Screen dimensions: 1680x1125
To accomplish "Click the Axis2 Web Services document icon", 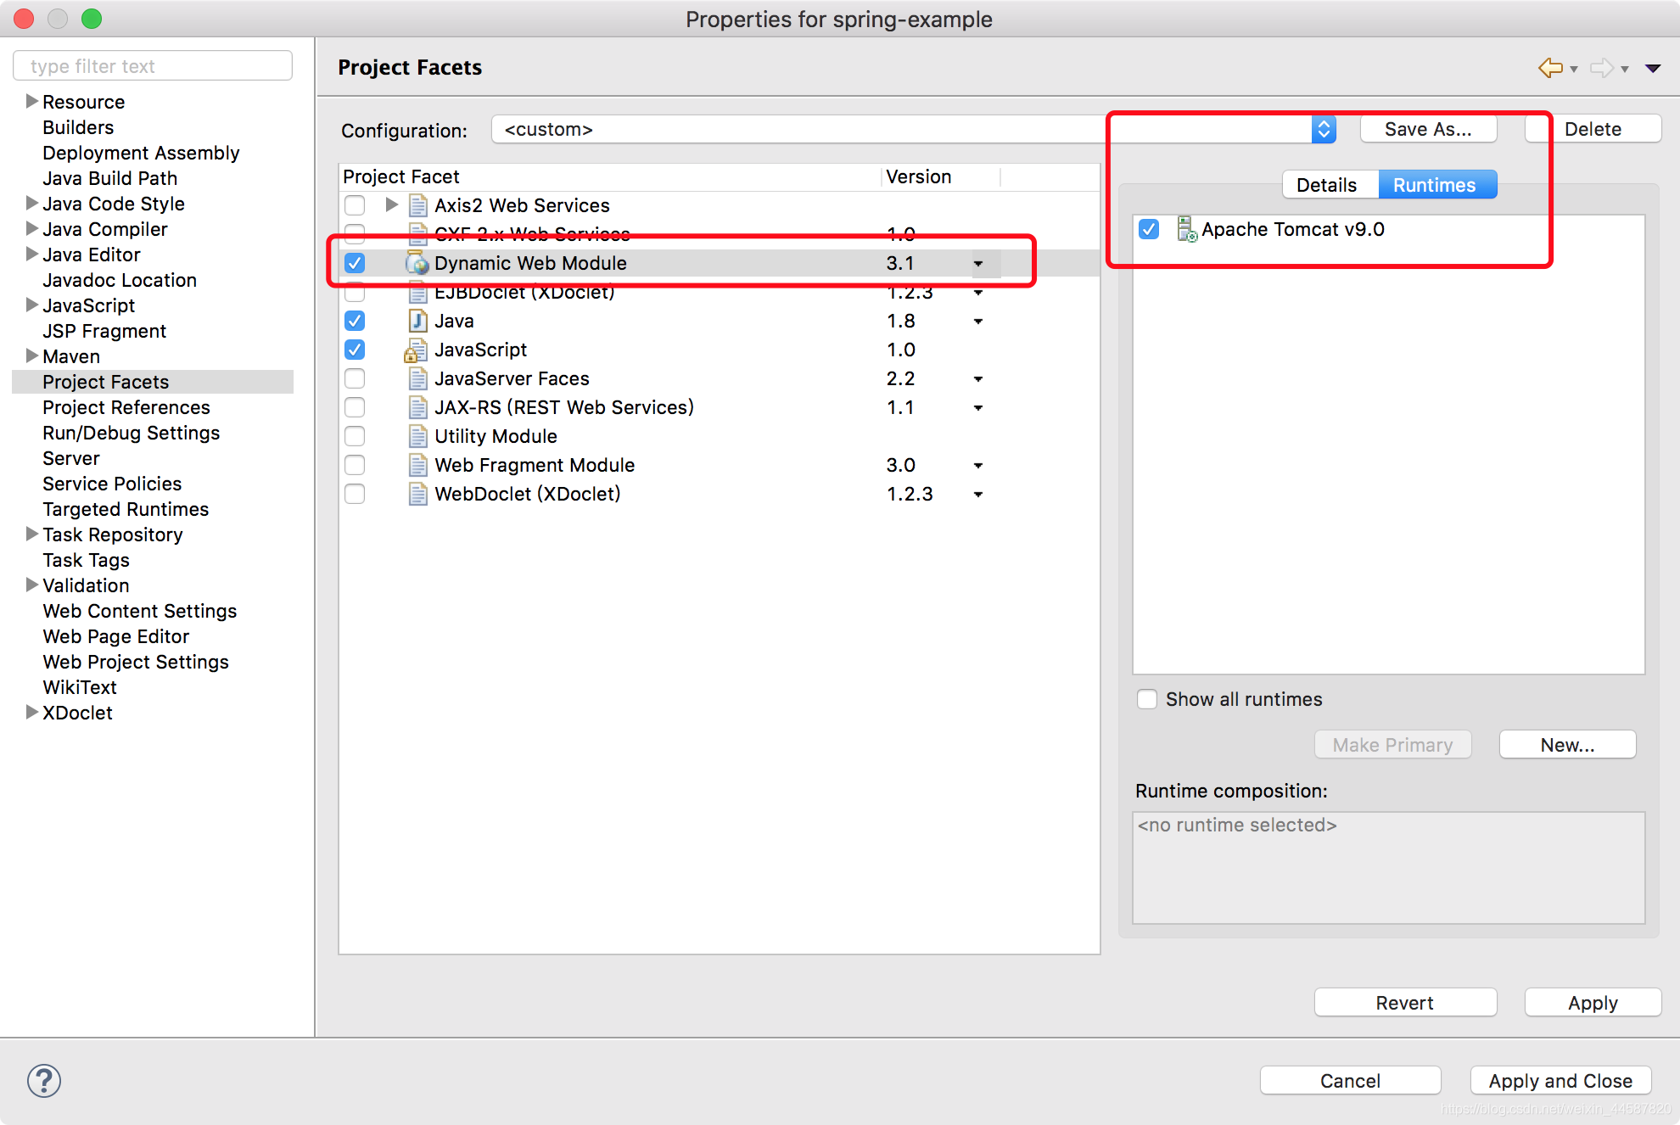I will [417, 205].
